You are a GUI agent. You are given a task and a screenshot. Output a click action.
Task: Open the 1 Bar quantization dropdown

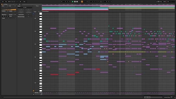25,2
